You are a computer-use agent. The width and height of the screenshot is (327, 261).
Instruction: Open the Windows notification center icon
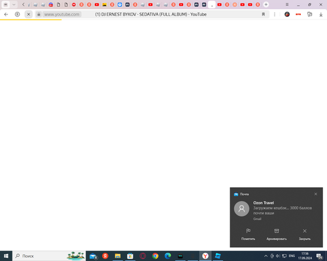coord(320,256)
